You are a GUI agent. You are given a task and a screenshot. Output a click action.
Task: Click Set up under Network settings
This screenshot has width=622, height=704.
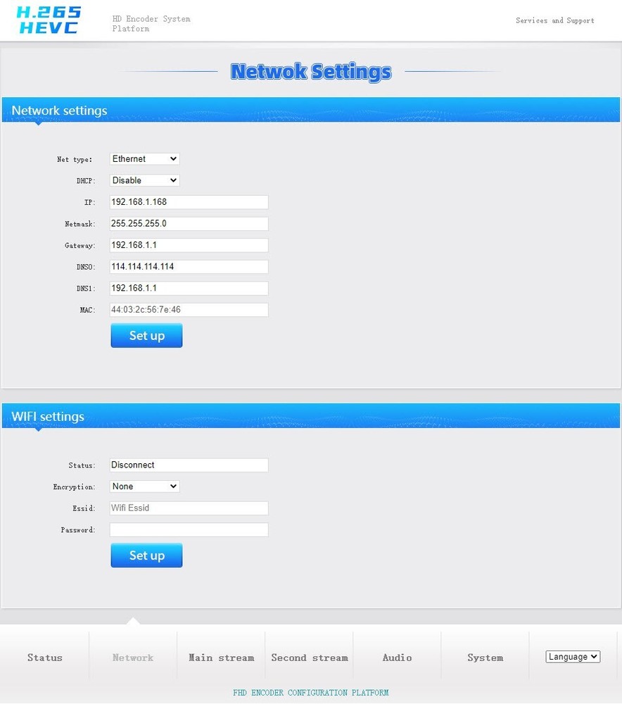click(146, 335)
